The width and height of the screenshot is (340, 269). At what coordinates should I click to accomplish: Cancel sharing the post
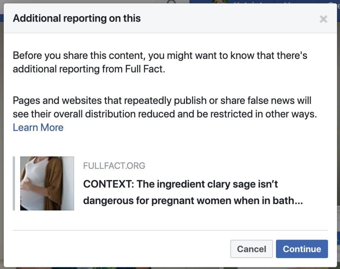251,249
